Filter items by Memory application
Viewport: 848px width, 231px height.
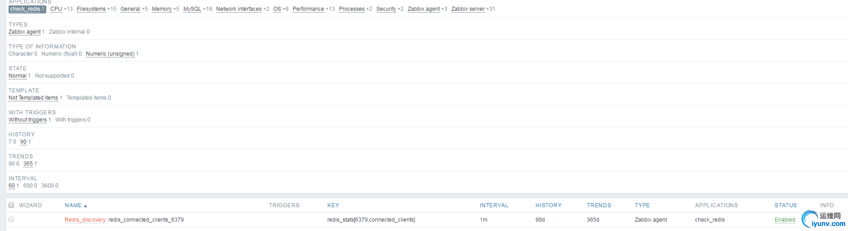pos(162,9)
